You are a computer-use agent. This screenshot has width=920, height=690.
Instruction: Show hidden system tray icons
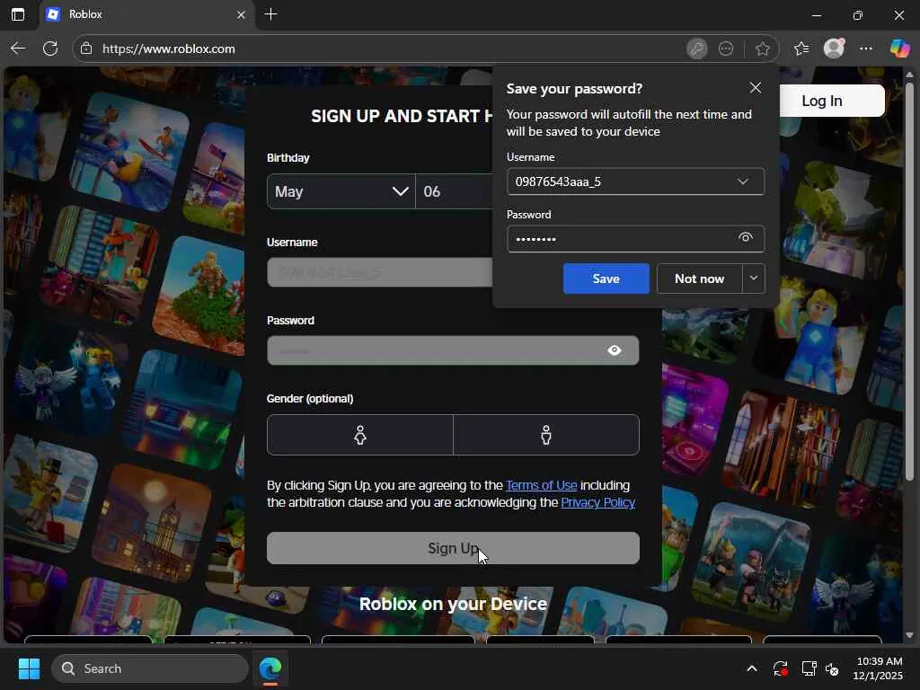(752, 668)
